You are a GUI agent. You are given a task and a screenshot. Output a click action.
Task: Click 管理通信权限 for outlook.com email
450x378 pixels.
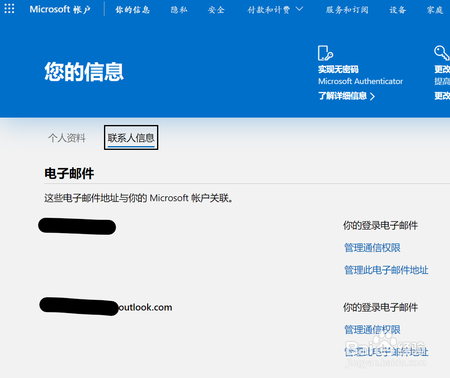click(372, 330)
